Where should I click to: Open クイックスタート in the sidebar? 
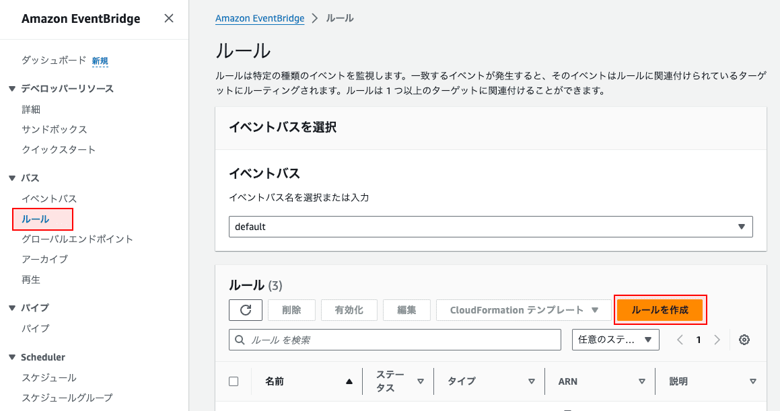pyautogui.click(x=58, y=149)
